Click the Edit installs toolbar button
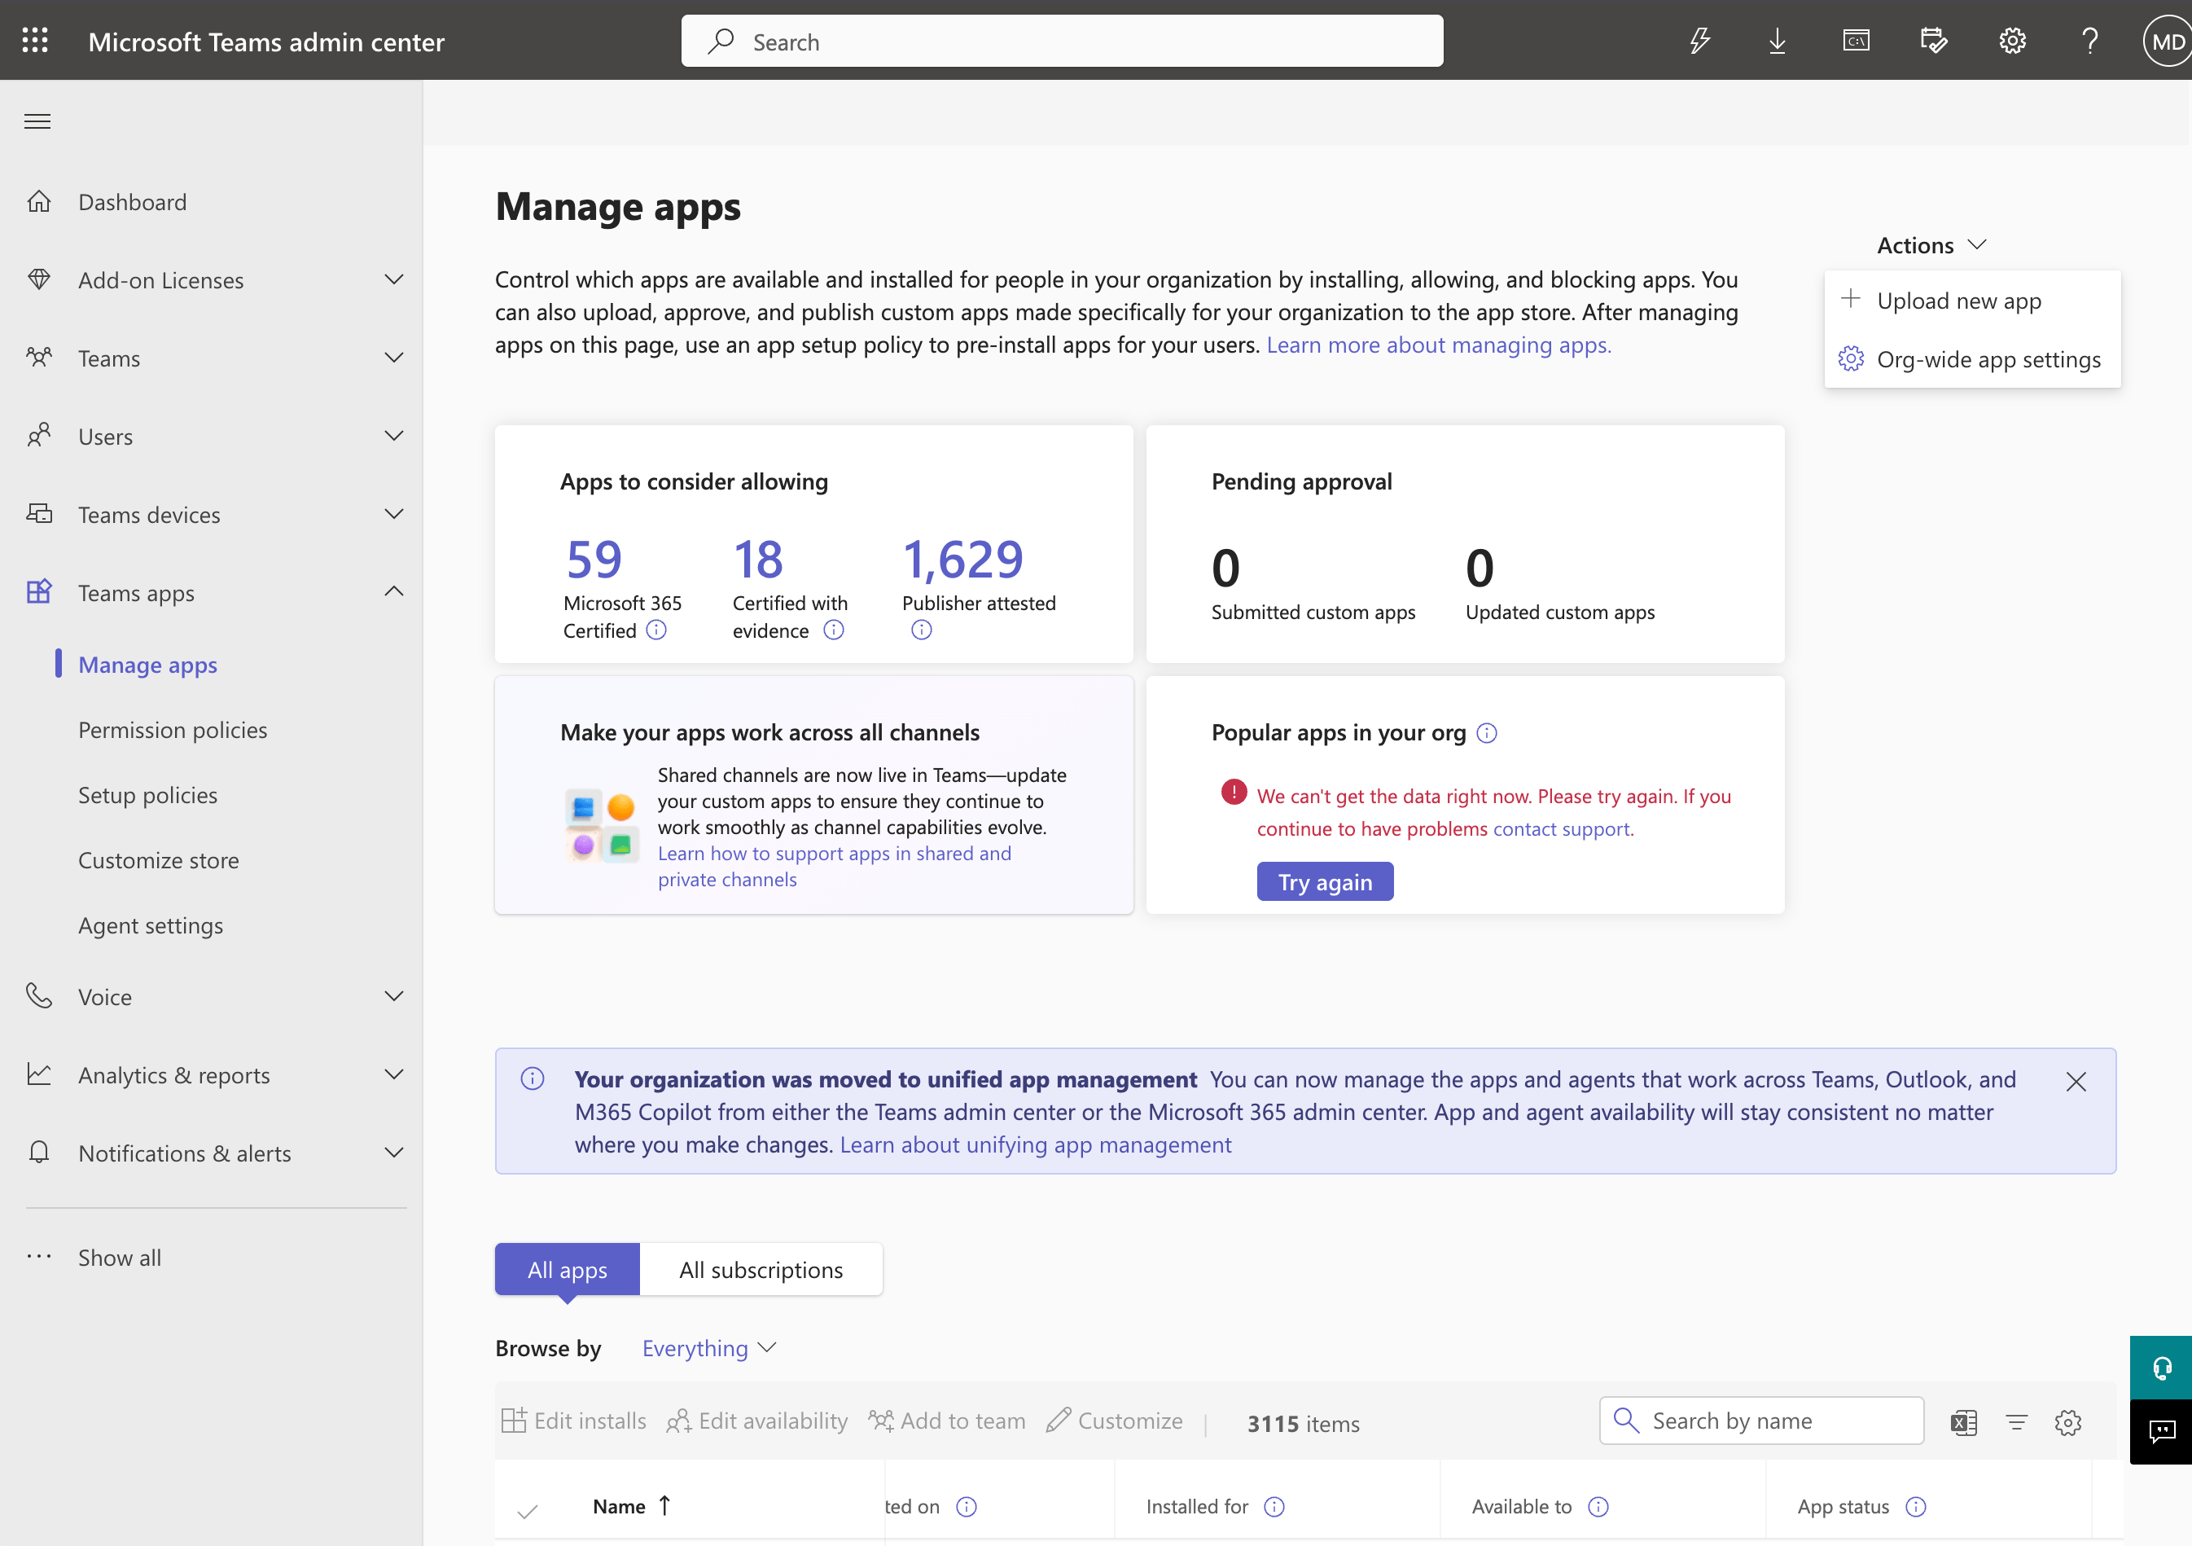This screenshot has width=2192, height=1546. [574, 1421]
